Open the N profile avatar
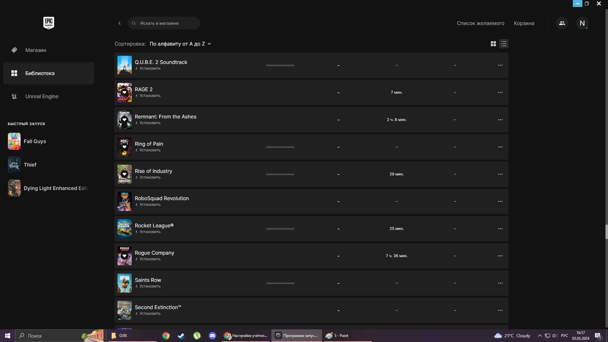 [x=582, y=23]
